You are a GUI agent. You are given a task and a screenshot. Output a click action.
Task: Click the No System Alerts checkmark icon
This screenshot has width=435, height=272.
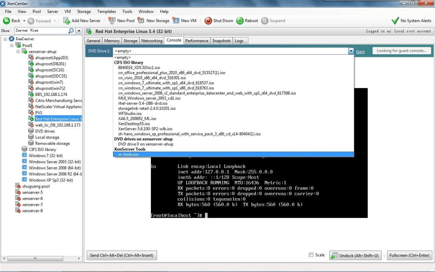pos(395,21)
